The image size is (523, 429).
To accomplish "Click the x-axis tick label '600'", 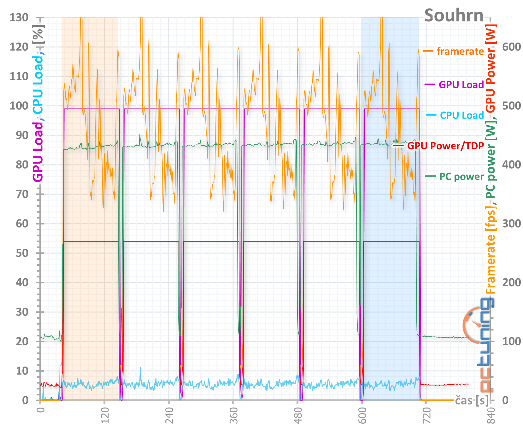I will click(x=362, y=416).
